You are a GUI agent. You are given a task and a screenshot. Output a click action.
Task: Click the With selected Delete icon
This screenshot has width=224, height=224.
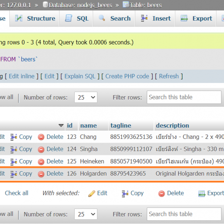pos(162,193)
